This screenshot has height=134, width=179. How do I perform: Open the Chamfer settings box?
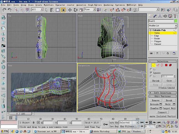[161, 108]
